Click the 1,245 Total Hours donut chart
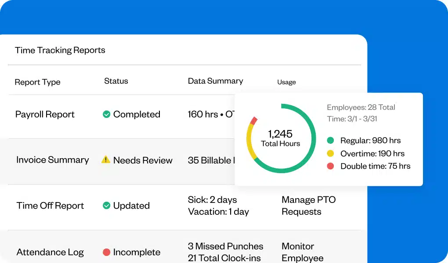Image resolution: width=448 pixels, height=263 pixels. (280, 138)
